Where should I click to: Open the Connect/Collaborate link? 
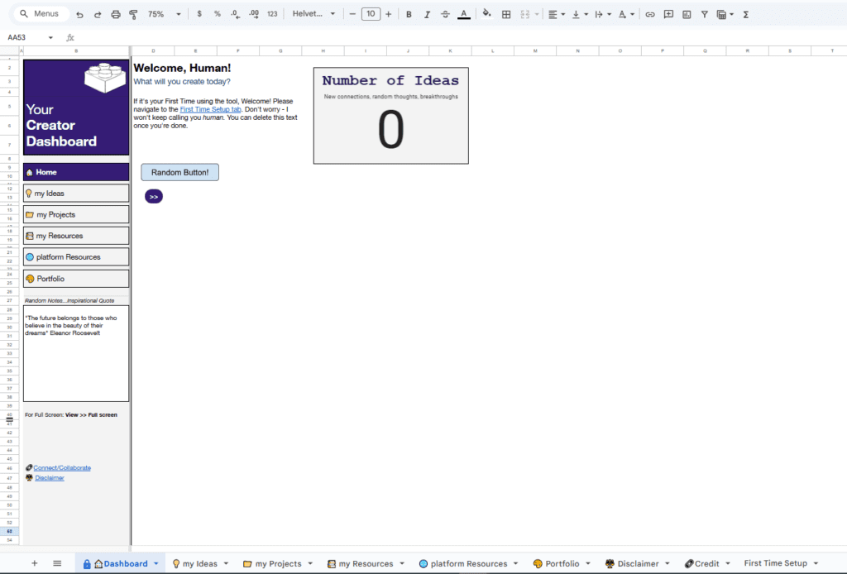(62, 467)
